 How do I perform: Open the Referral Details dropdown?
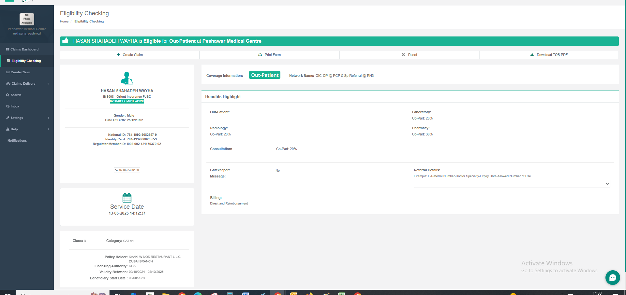(x=512, y=184)
